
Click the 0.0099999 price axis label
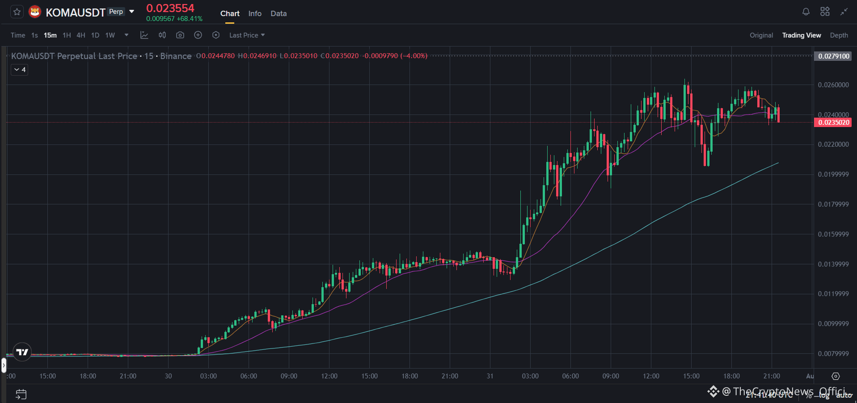[x=833, y=324]
